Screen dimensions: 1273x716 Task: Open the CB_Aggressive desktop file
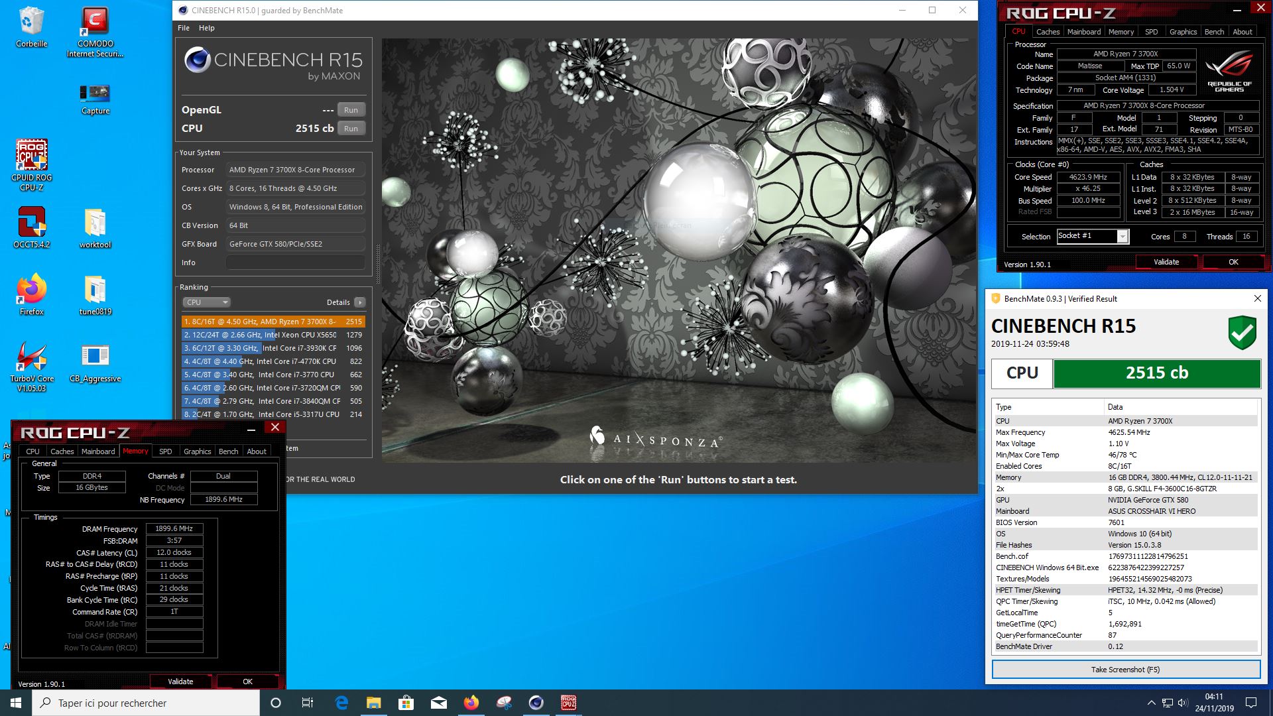tap(95, 363)
